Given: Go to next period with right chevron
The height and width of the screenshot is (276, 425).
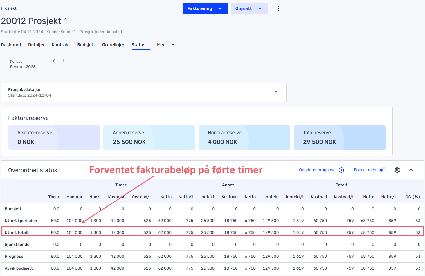Looking at the screenshot, I should point(64,61).
